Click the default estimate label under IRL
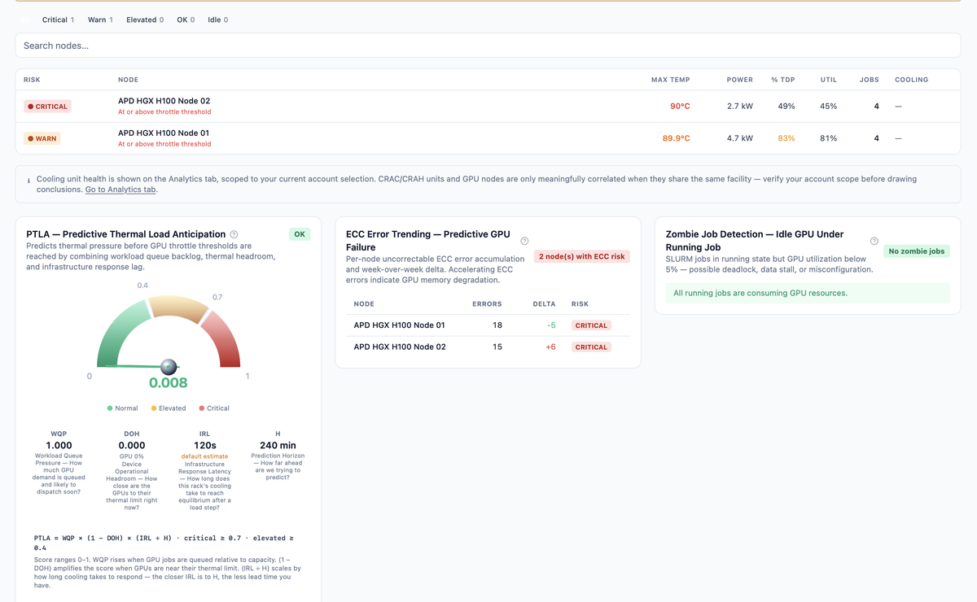 point(204,456)
